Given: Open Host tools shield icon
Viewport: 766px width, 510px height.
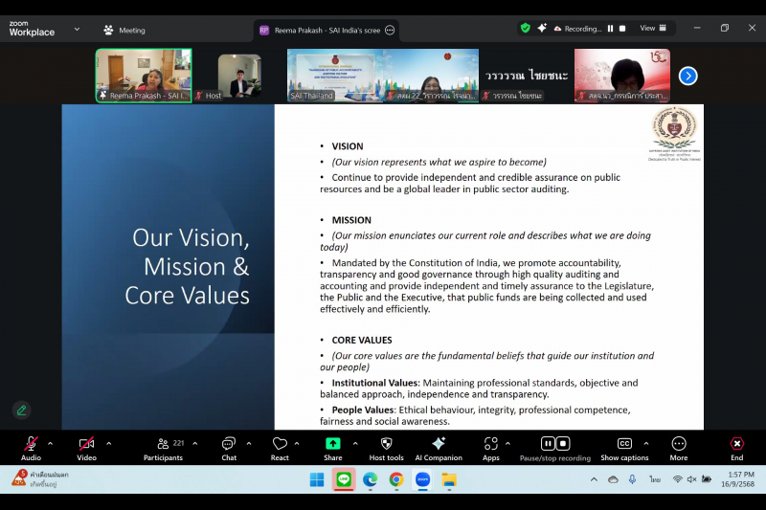Looking at the screenshot, I should point(386,444).
